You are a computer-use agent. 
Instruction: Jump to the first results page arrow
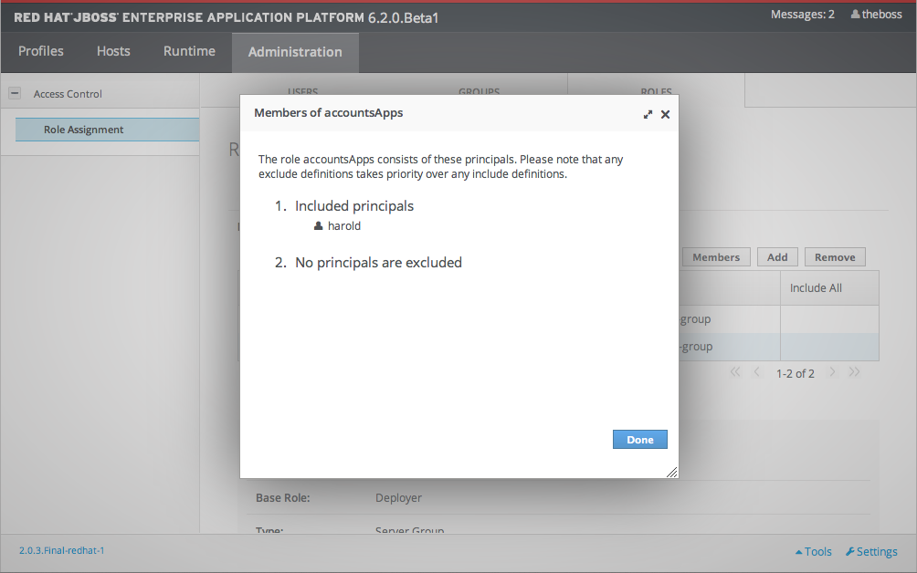click(735, 372)
